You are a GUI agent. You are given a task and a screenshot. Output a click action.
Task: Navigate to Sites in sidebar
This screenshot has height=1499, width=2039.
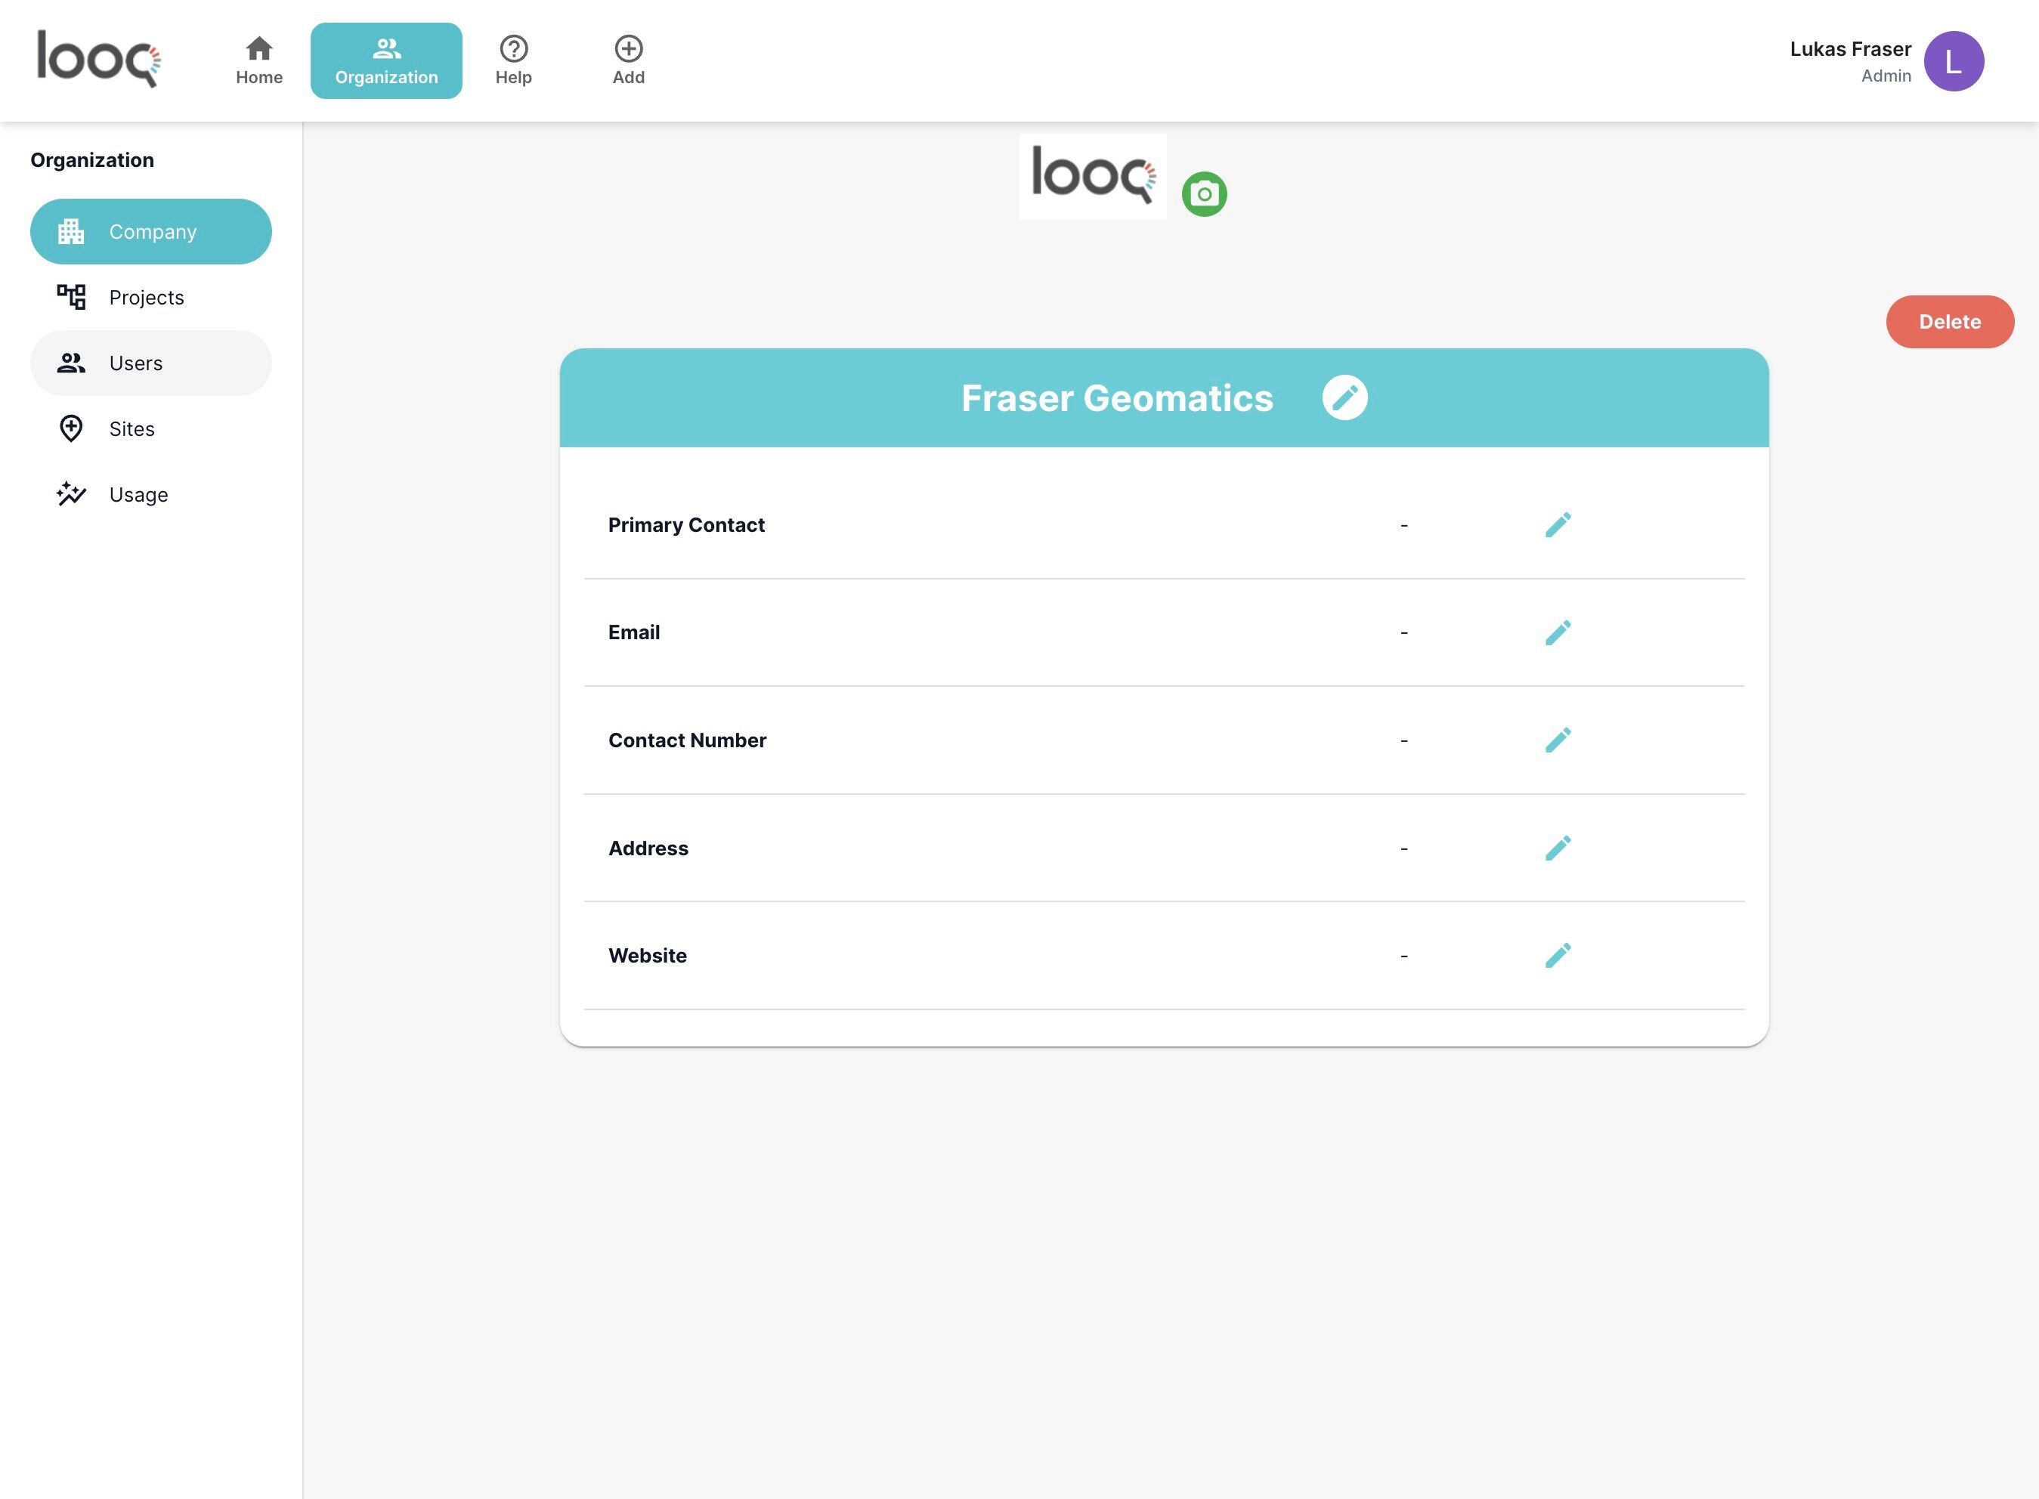point(131,429)
